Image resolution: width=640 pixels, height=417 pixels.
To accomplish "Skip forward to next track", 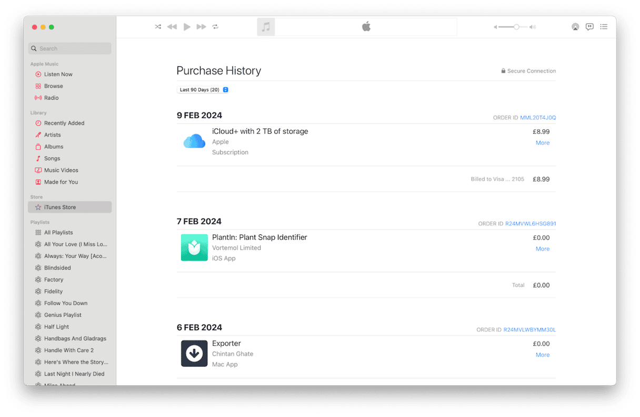I will click(201, 27).
